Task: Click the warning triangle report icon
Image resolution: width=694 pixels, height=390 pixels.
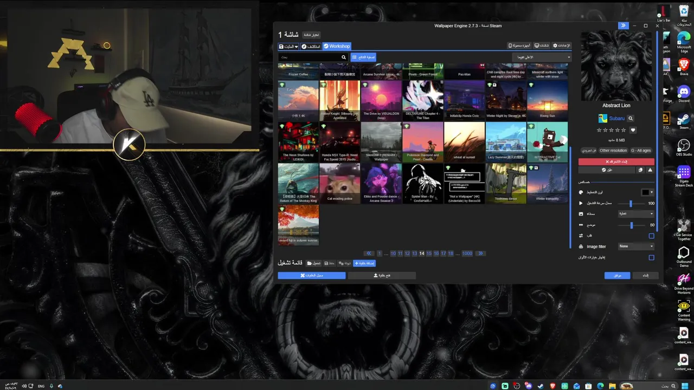Action: point(650,170)
